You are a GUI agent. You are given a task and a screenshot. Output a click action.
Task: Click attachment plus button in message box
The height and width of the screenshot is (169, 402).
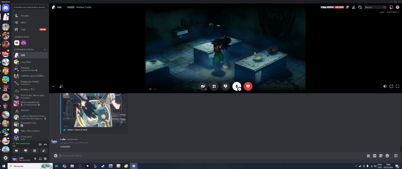[55, 156]
